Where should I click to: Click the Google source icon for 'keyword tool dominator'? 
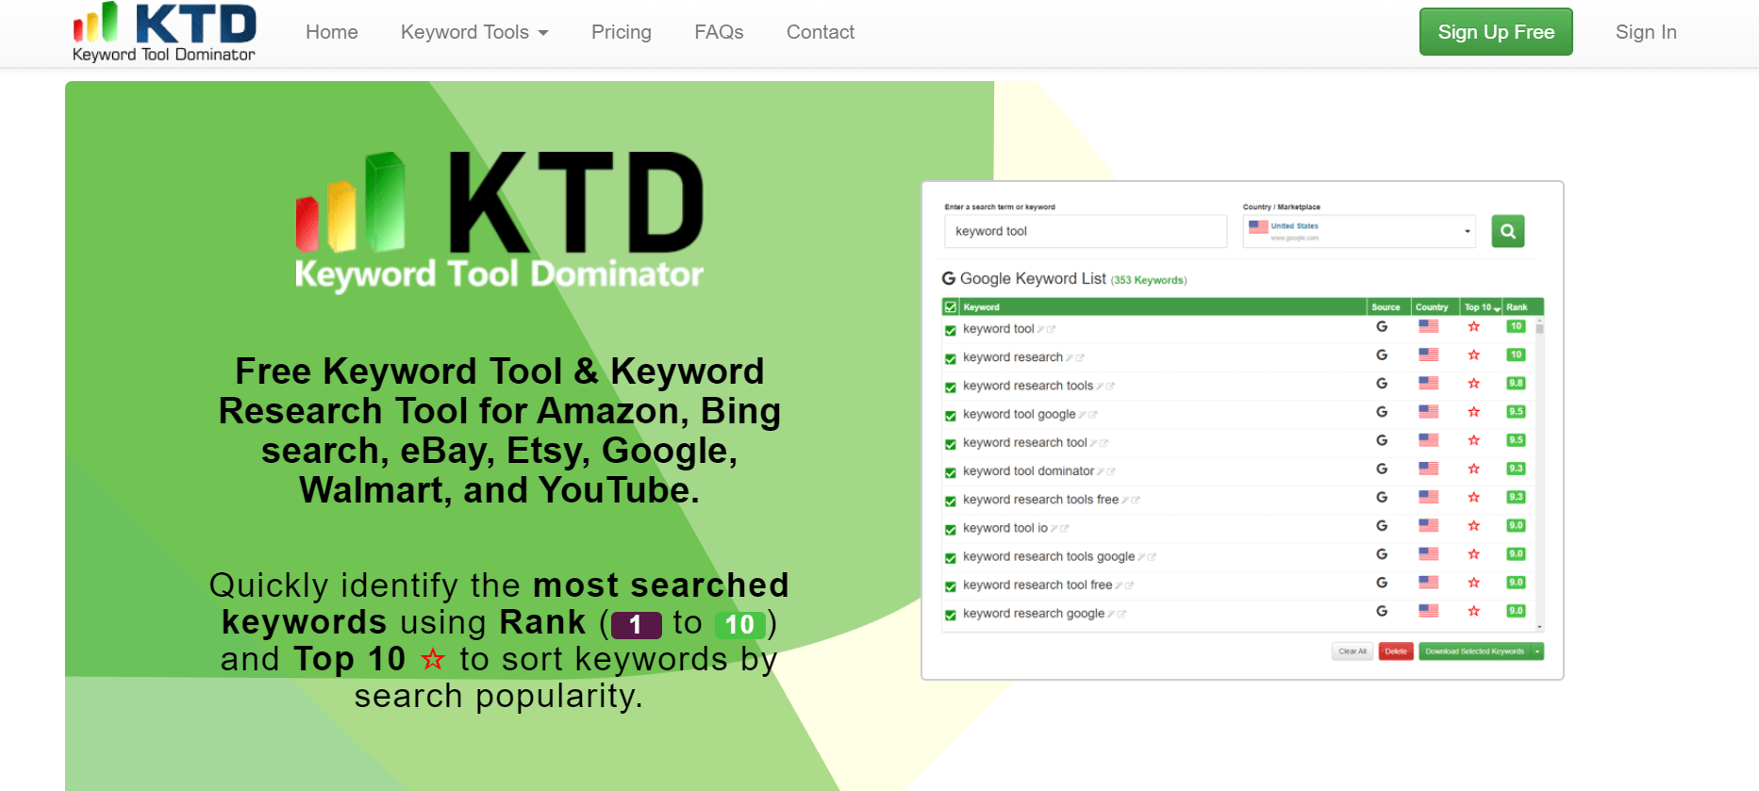(1382, 469)
